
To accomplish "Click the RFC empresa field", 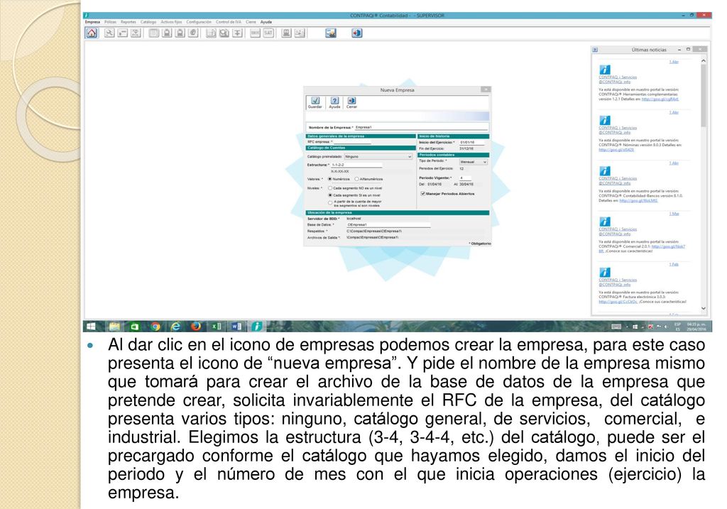I will 352,142.
